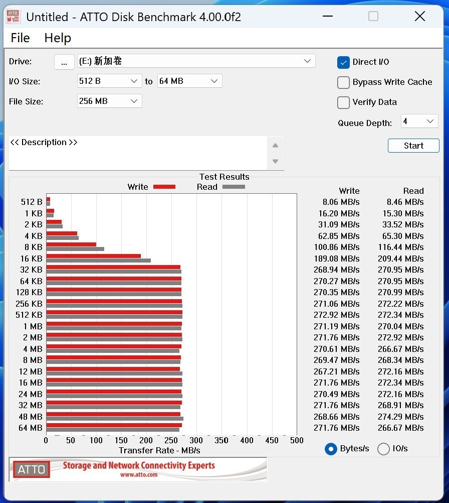Viewport: 449px width, 503px height.
Task: Click the 16 KB gray read bar
Action: [x=99, y=261]
